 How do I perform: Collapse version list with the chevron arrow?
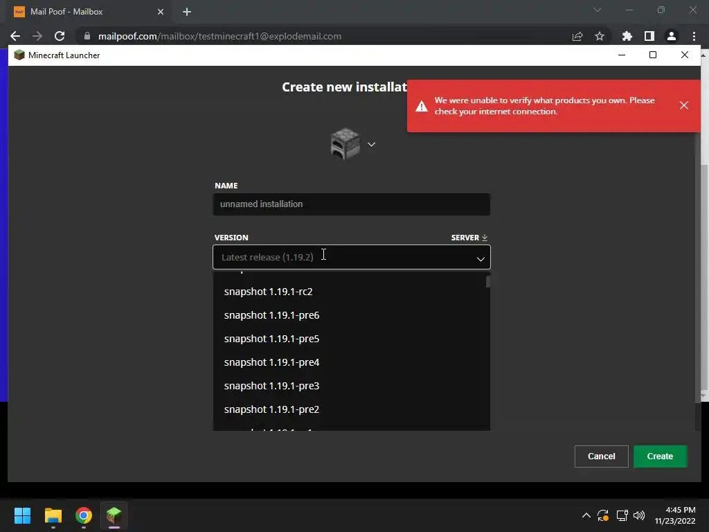pyautogui.click(x=481, y=259)
